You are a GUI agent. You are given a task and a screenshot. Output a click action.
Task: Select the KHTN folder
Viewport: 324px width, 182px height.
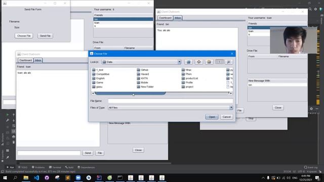click(x=142, y=78)
